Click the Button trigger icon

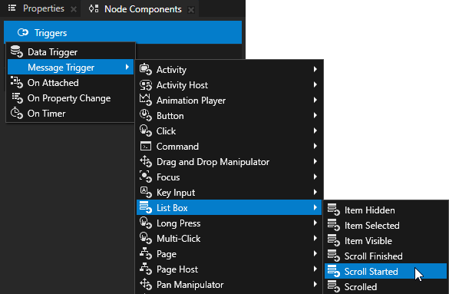146,115
